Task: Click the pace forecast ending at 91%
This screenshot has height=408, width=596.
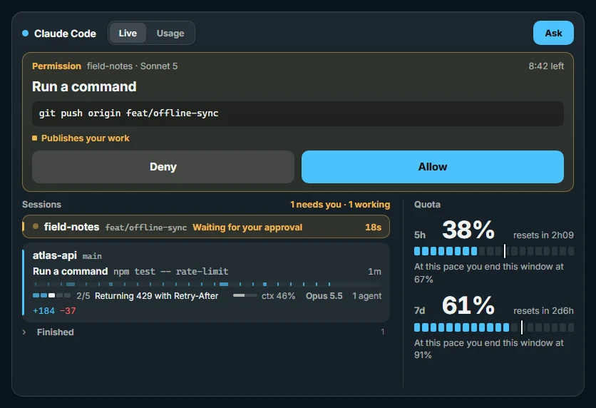Action: click(x=489, y=349)
